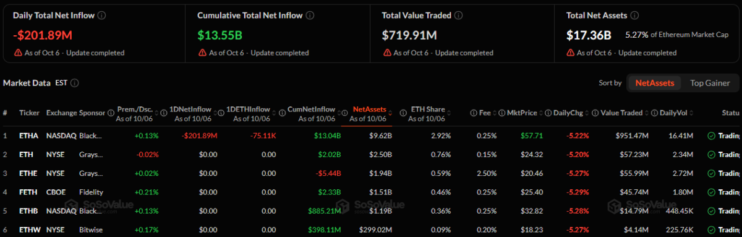Click the 2.50% fee cell for ETHE
Screen dimensions: 742x237
click(x=486, y=174)
